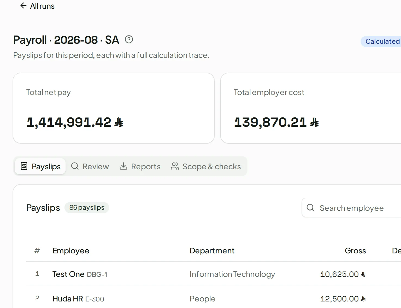Click the Department column header
This screenshot has height=308, width=401.
tap(212, 251)
